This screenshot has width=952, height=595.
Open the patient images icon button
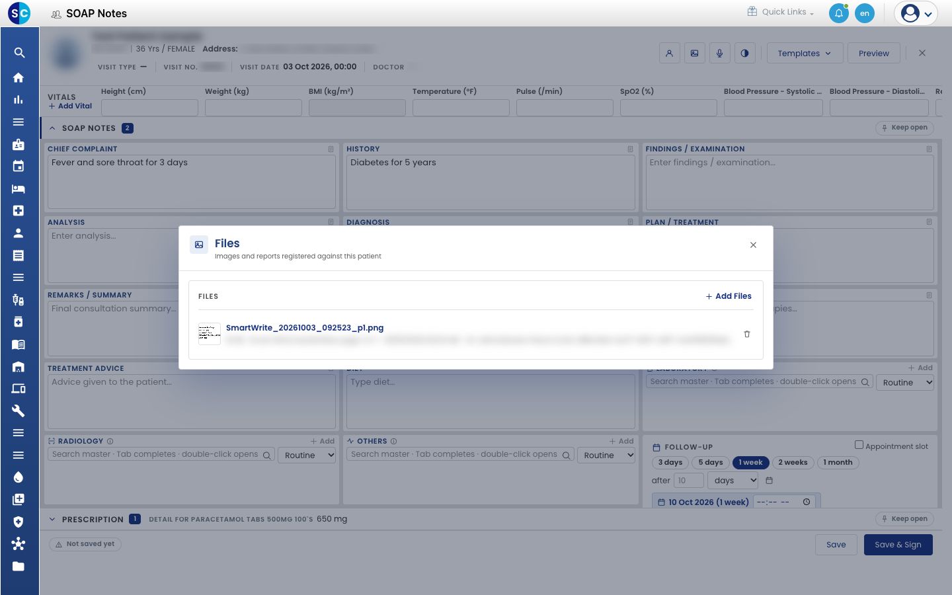pyautogui.click(x=695, y=54)
